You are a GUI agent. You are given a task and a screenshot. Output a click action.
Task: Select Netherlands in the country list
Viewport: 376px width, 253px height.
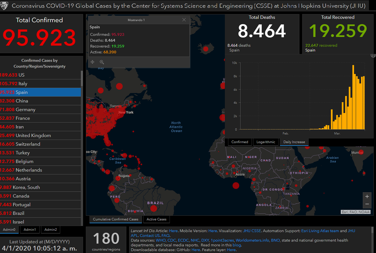pos(41,170)
